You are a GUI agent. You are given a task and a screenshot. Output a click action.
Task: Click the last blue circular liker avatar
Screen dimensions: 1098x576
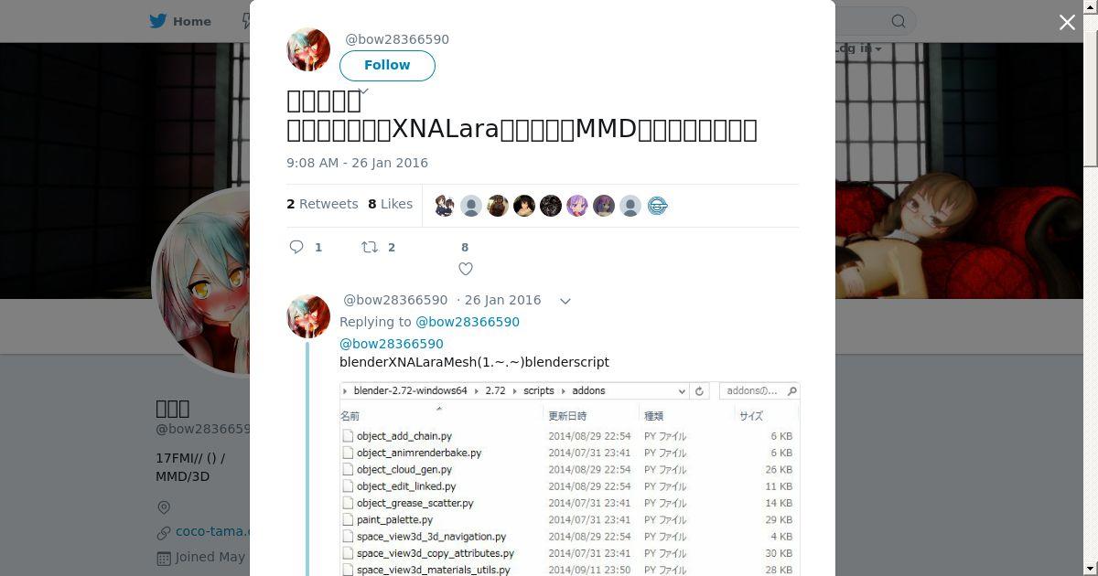[657, 206]
